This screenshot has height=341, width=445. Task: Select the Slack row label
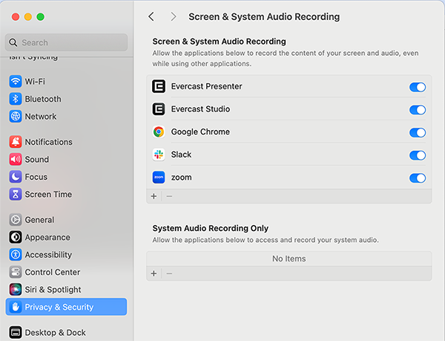pos(181,155)
